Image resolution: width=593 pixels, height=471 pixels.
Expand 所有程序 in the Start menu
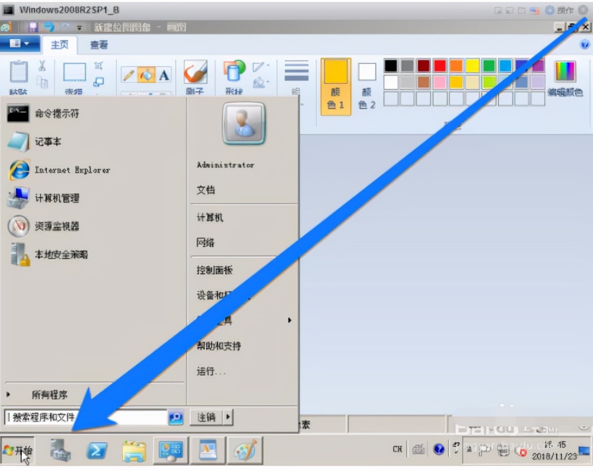[x=50, y=395]
